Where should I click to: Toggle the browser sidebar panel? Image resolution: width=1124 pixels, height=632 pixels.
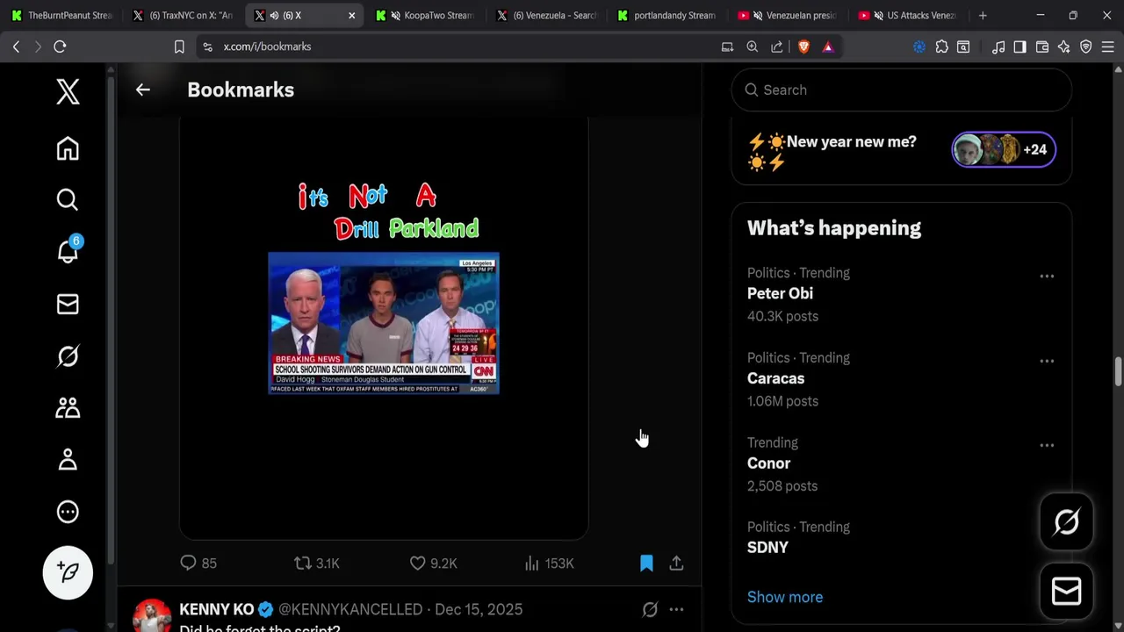coord(1020,47)
